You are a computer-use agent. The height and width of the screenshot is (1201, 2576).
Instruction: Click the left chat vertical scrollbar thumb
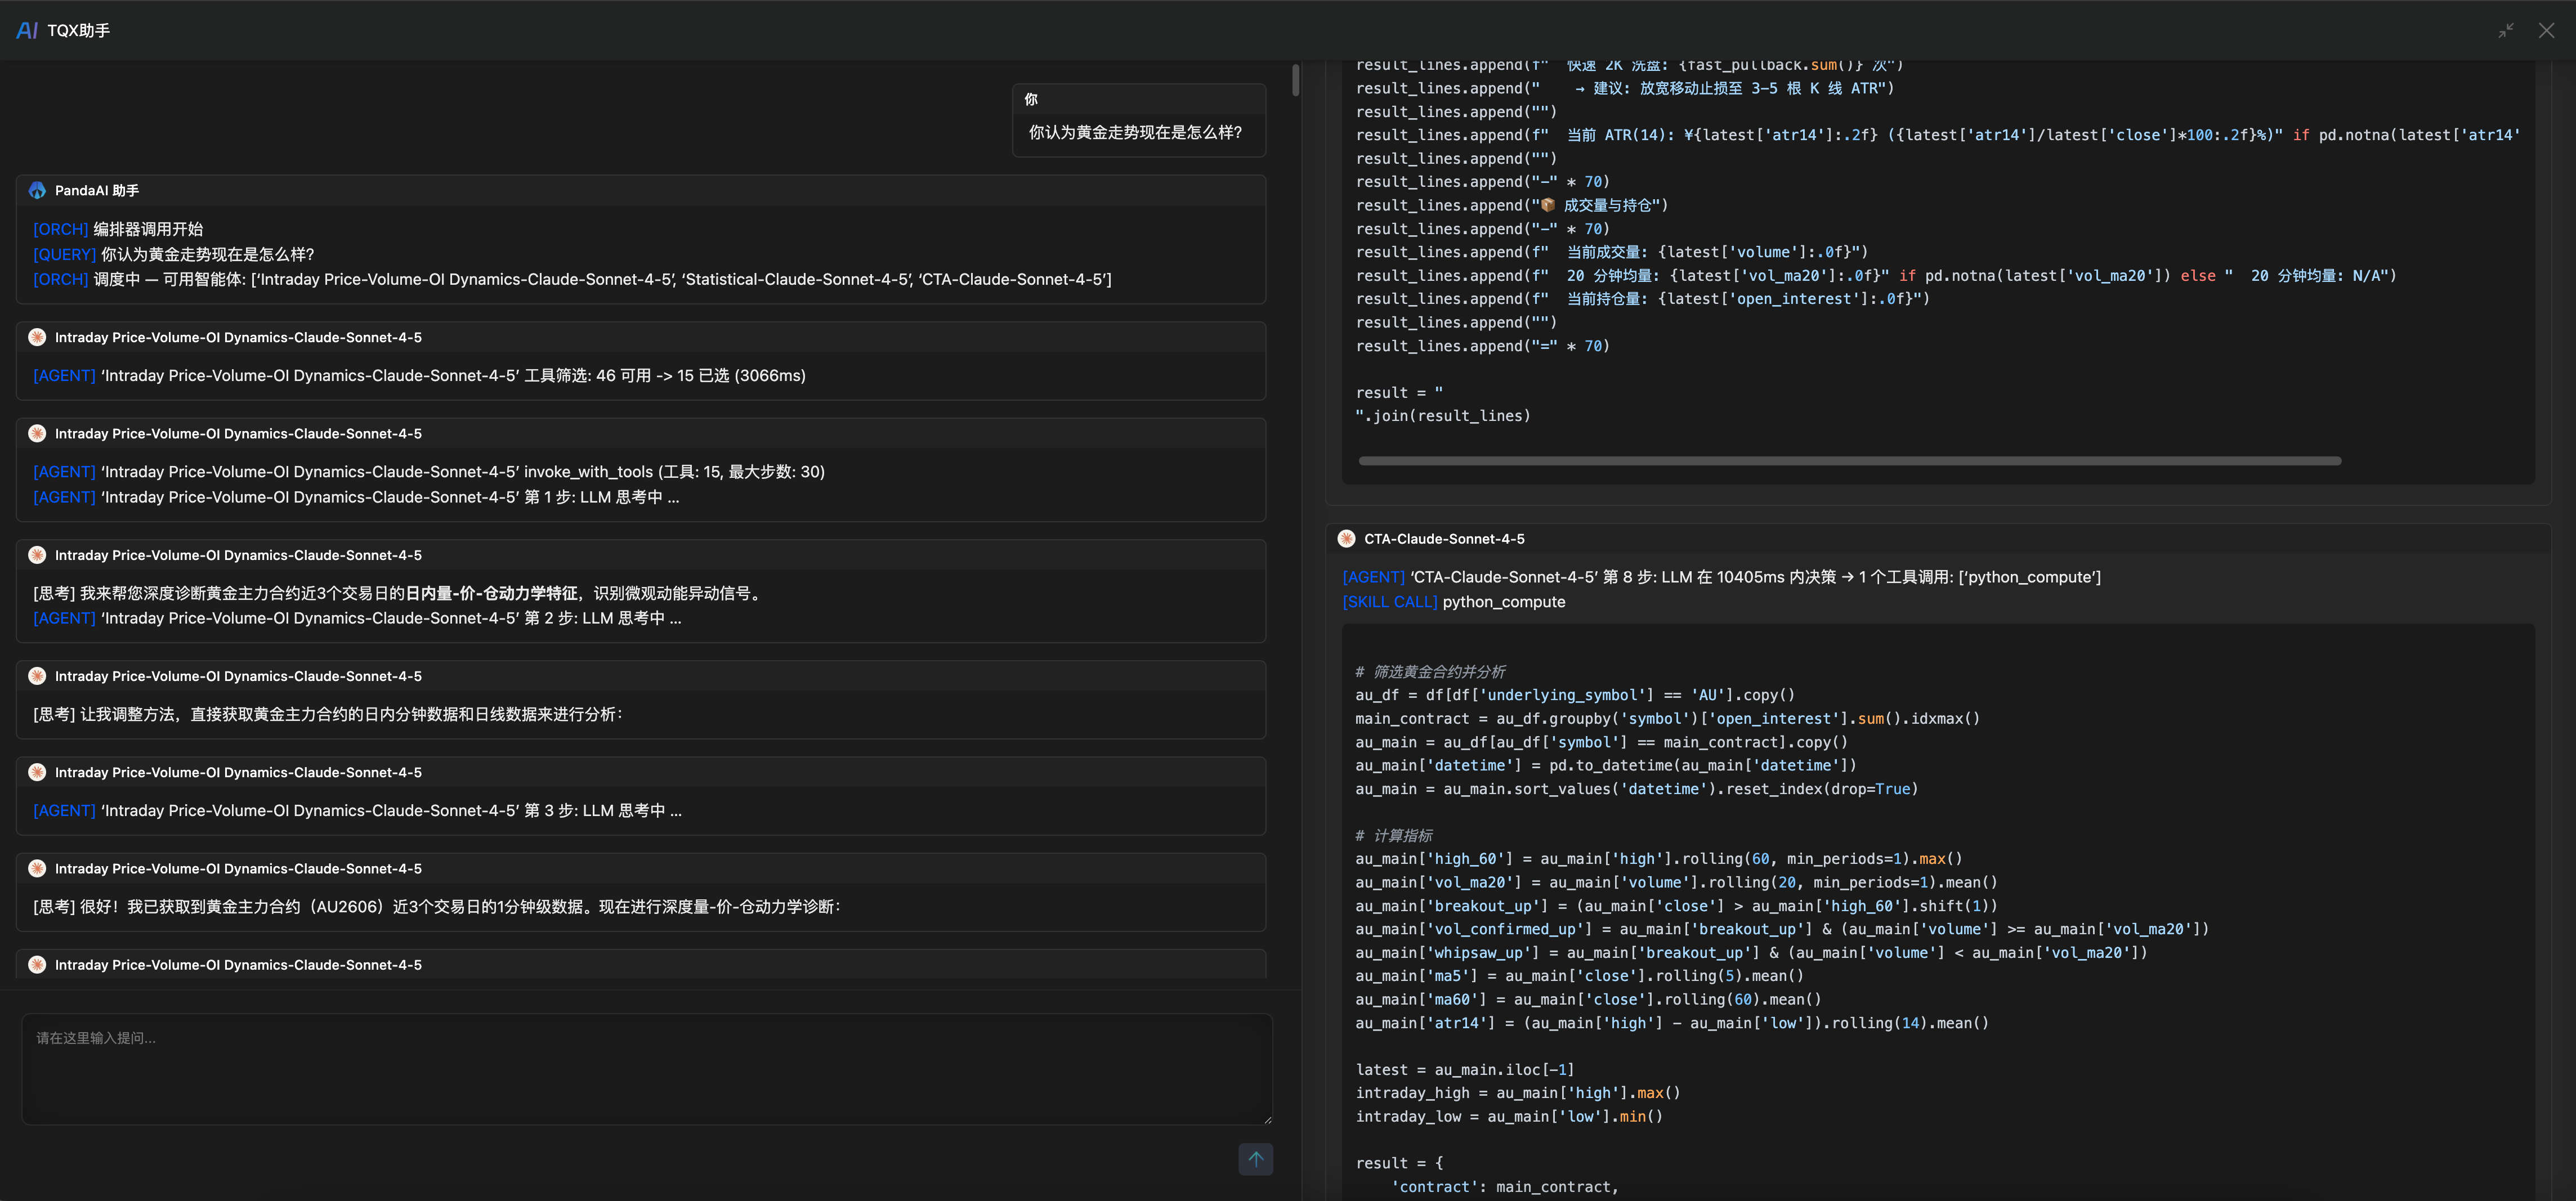[1295, 80]
